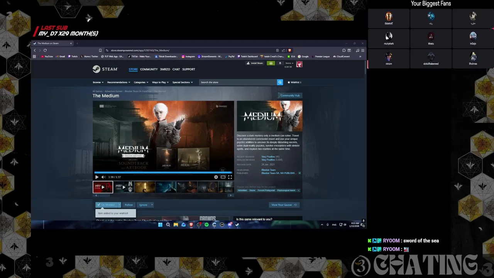Click the browser address bar URL
Image resolution: width=494 pixels, height=278 pixels.
coord(140,50)
